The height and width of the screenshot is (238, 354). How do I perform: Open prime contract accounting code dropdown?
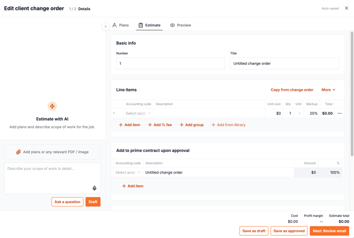pyautogui.click(x=128, y=173)
